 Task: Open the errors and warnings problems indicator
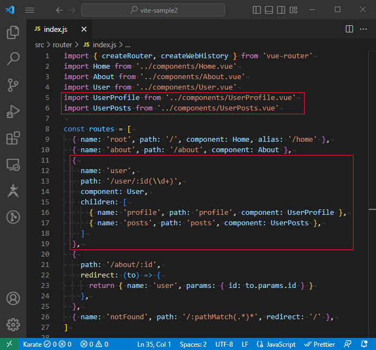click(94, 345)
